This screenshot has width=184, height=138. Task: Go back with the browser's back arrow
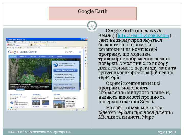tap(8, 48)
